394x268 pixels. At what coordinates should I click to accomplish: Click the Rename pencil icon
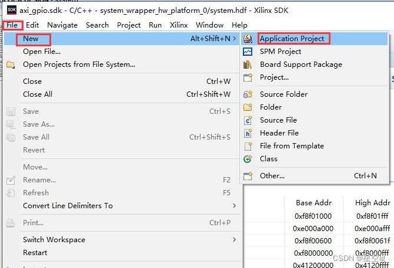11,180
